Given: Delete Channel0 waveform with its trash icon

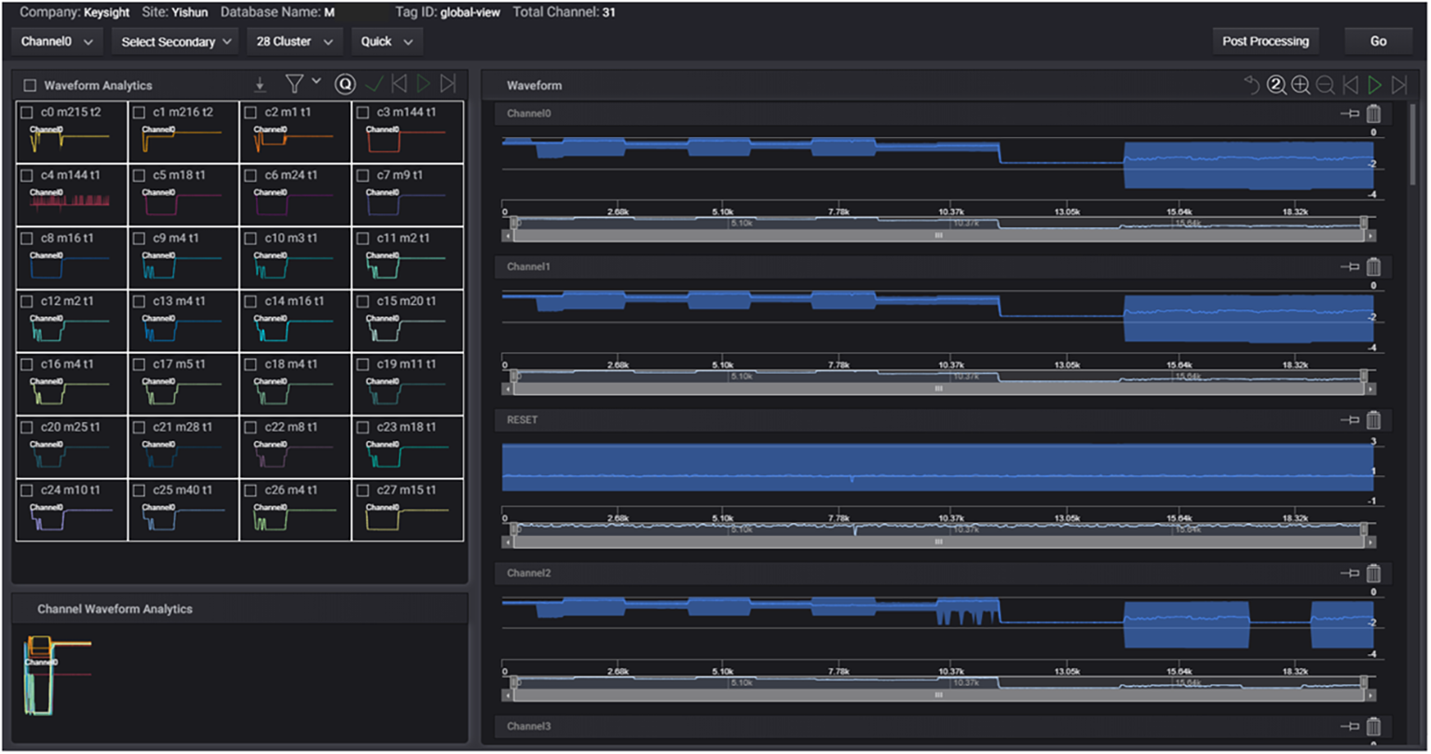Looking at the screenshot, I should [x=1373, y=115].
